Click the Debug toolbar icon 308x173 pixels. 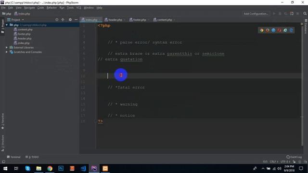point(280,13)
